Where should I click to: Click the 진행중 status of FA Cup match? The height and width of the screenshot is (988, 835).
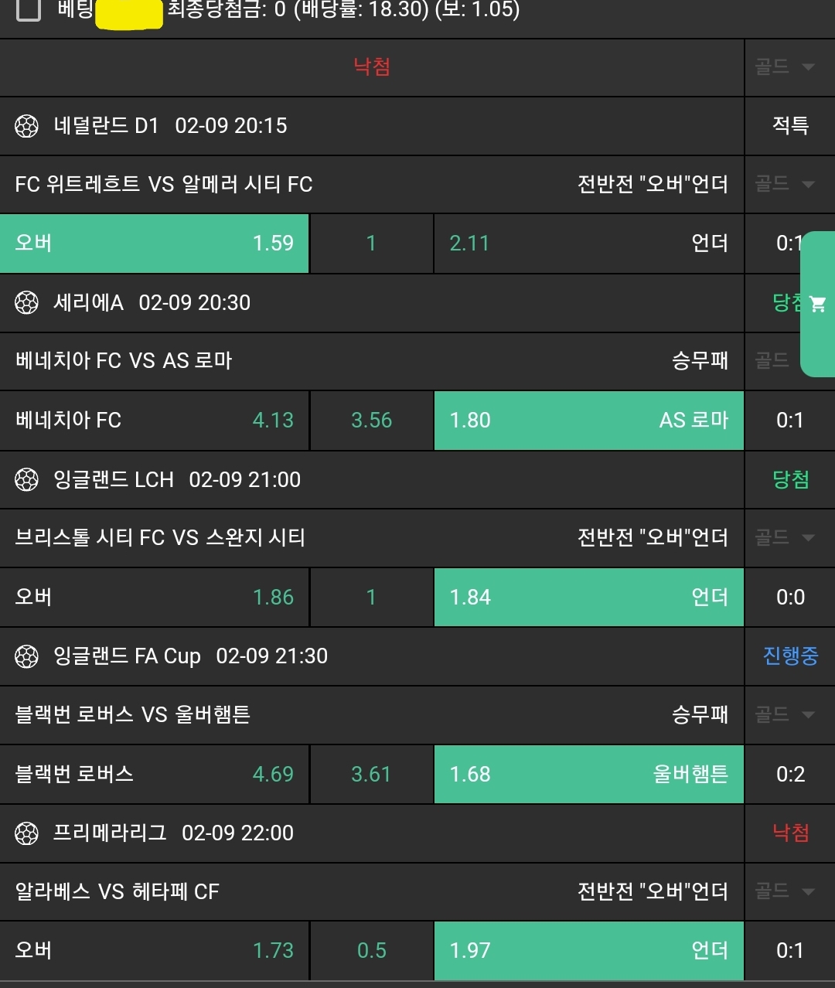(790, 656)
